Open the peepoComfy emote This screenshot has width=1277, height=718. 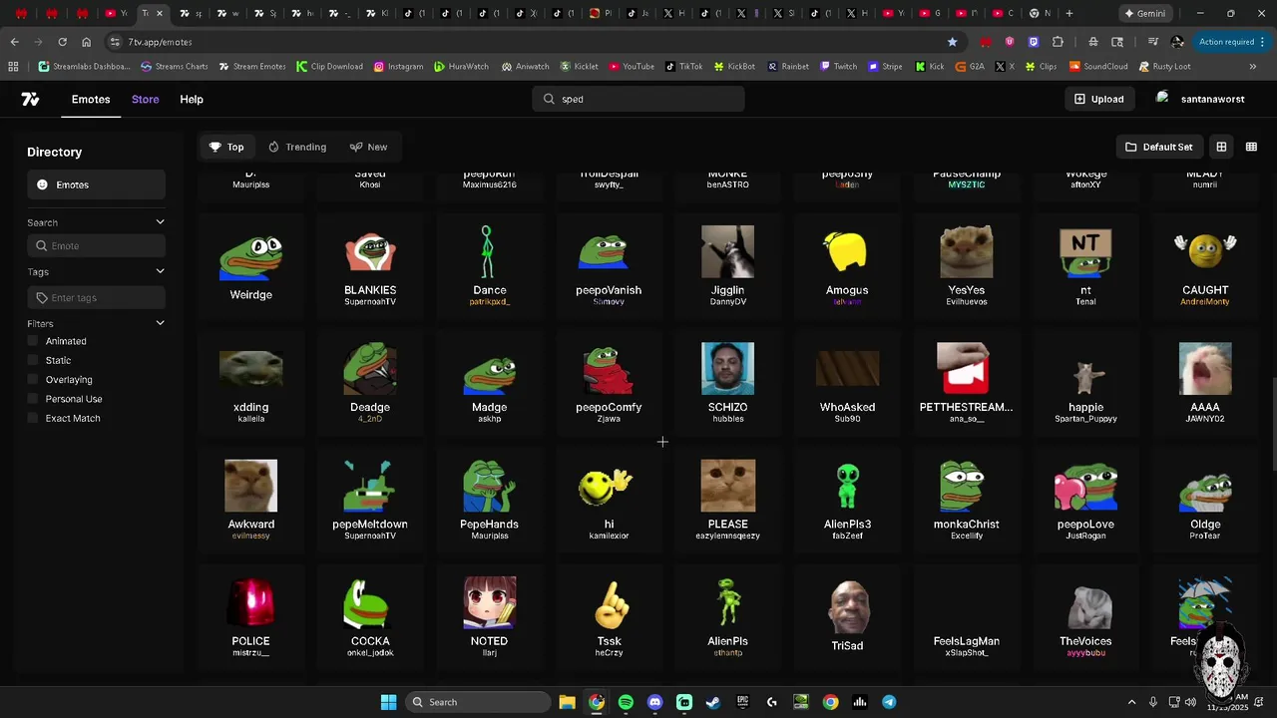(x=609, y=384)
